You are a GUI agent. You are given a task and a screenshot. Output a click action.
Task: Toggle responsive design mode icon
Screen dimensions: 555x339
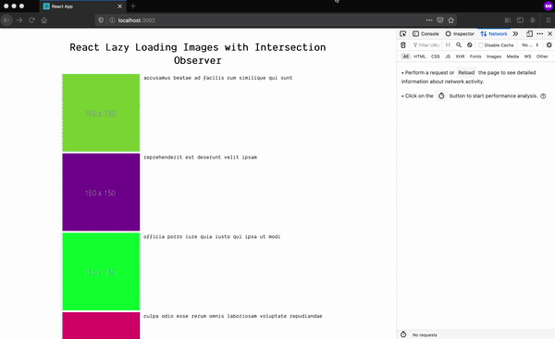[529, 33]
